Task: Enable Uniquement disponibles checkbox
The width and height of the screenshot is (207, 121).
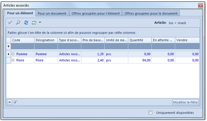Action: pyautogui.click(x=150, y=113)
